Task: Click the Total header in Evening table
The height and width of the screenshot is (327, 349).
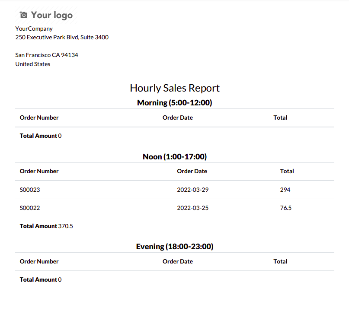Action: [280, 261]
